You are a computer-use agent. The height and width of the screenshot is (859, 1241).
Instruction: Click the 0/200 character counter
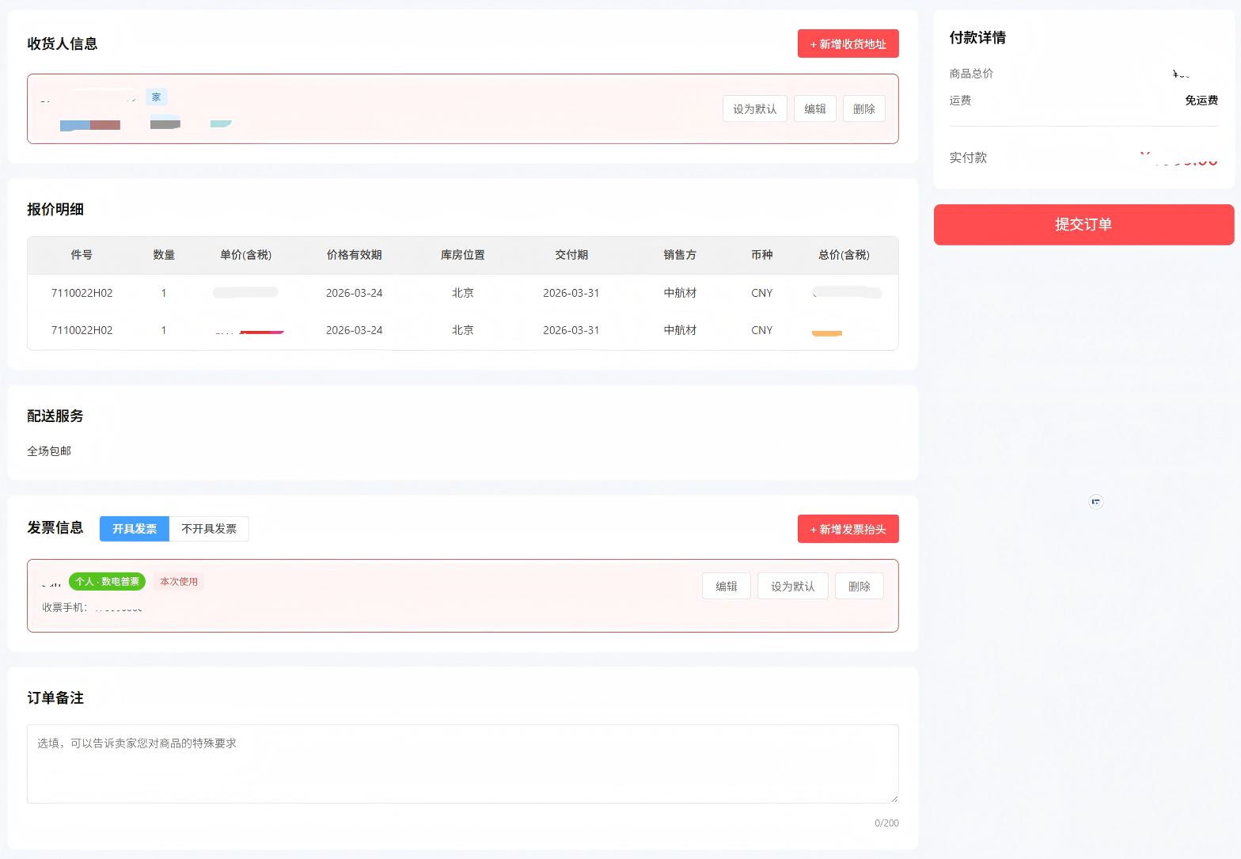886,823
